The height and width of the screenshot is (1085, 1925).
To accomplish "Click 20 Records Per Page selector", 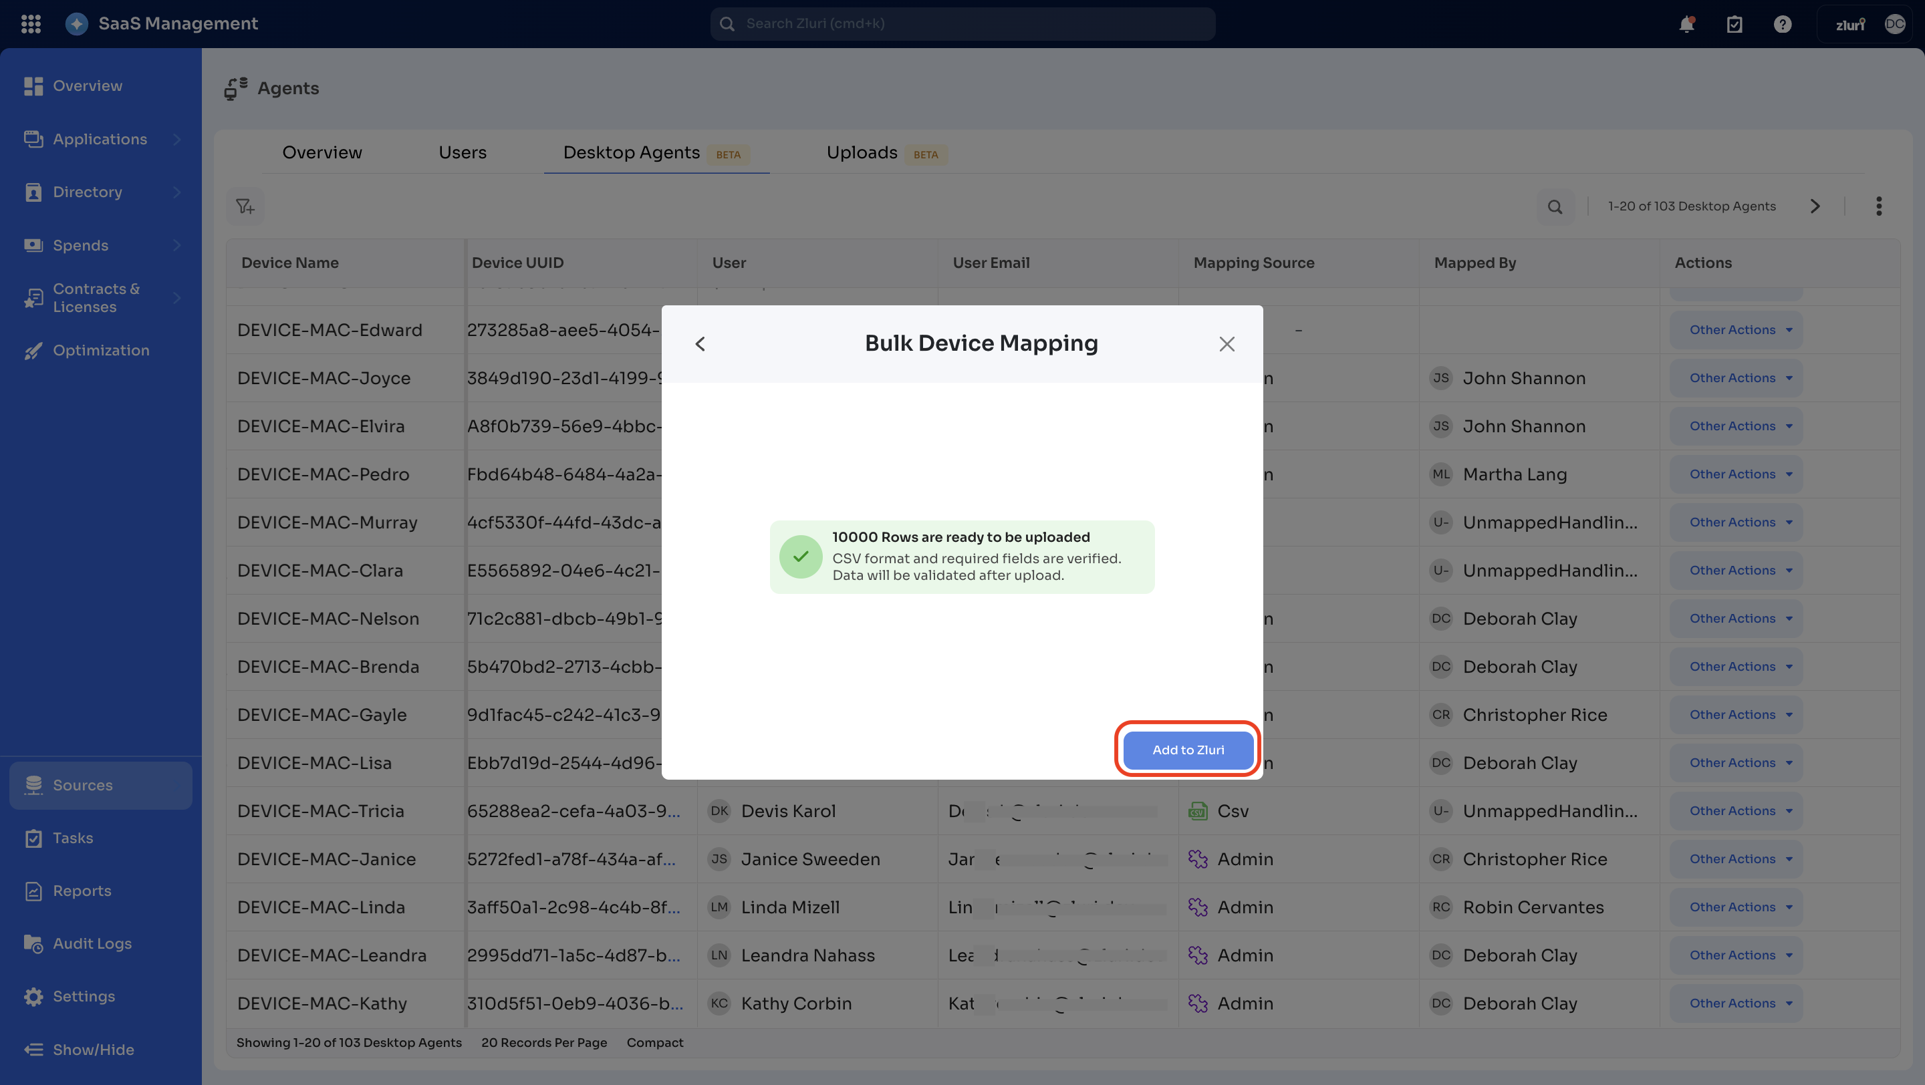I will pos(544,1042).
